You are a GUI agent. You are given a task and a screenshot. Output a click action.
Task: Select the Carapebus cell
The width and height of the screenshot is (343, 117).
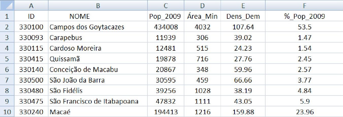tap(98, 37)
